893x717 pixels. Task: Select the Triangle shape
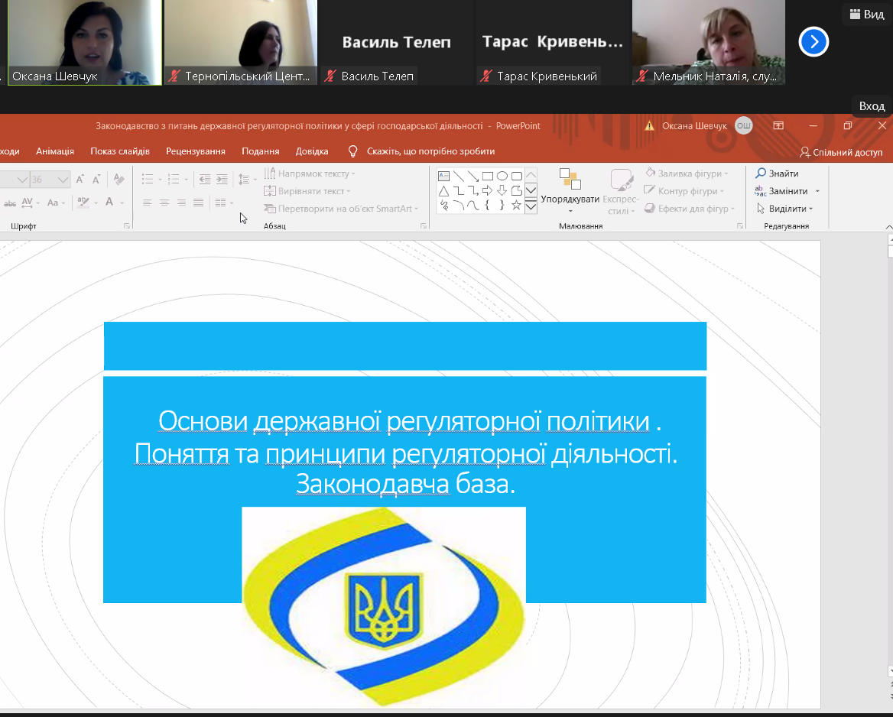[443, 191]
